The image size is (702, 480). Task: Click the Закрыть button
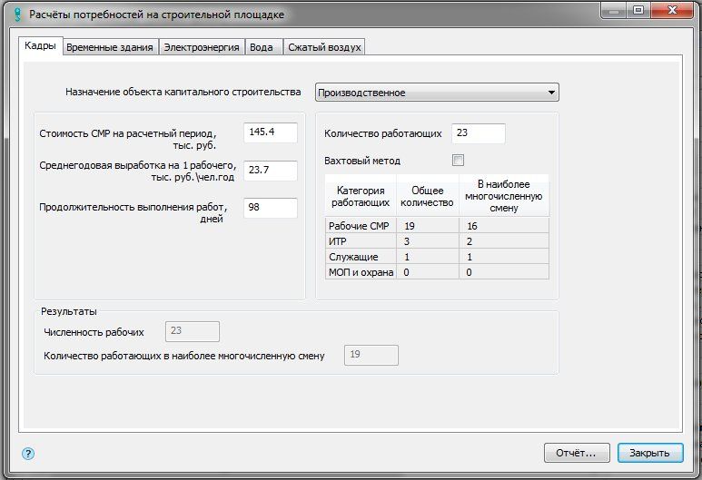point(649,452)
